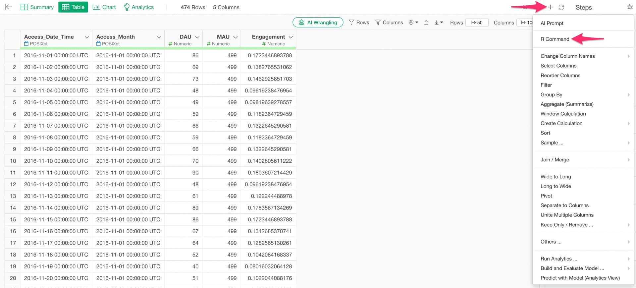636x288 pixels.
Task: Open the Access_Date_Time column dropdown
Action: (87, 37)
